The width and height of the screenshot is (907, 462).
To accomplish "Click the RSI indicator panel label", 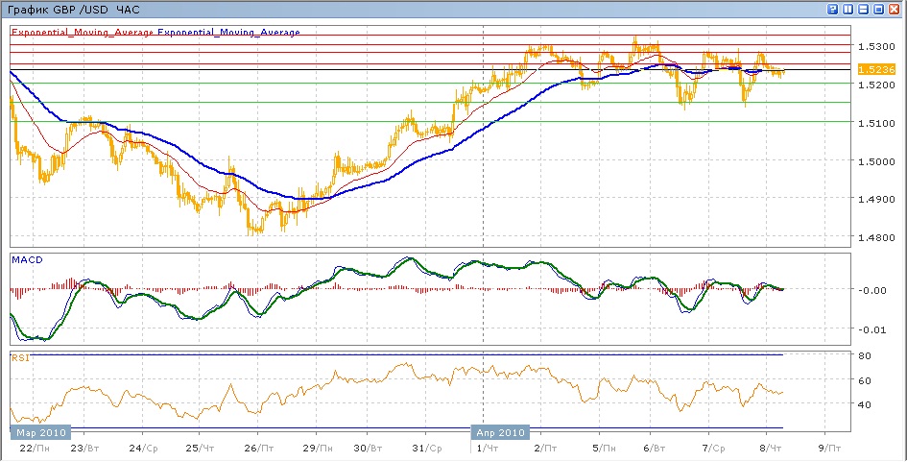I will [19, 357].
